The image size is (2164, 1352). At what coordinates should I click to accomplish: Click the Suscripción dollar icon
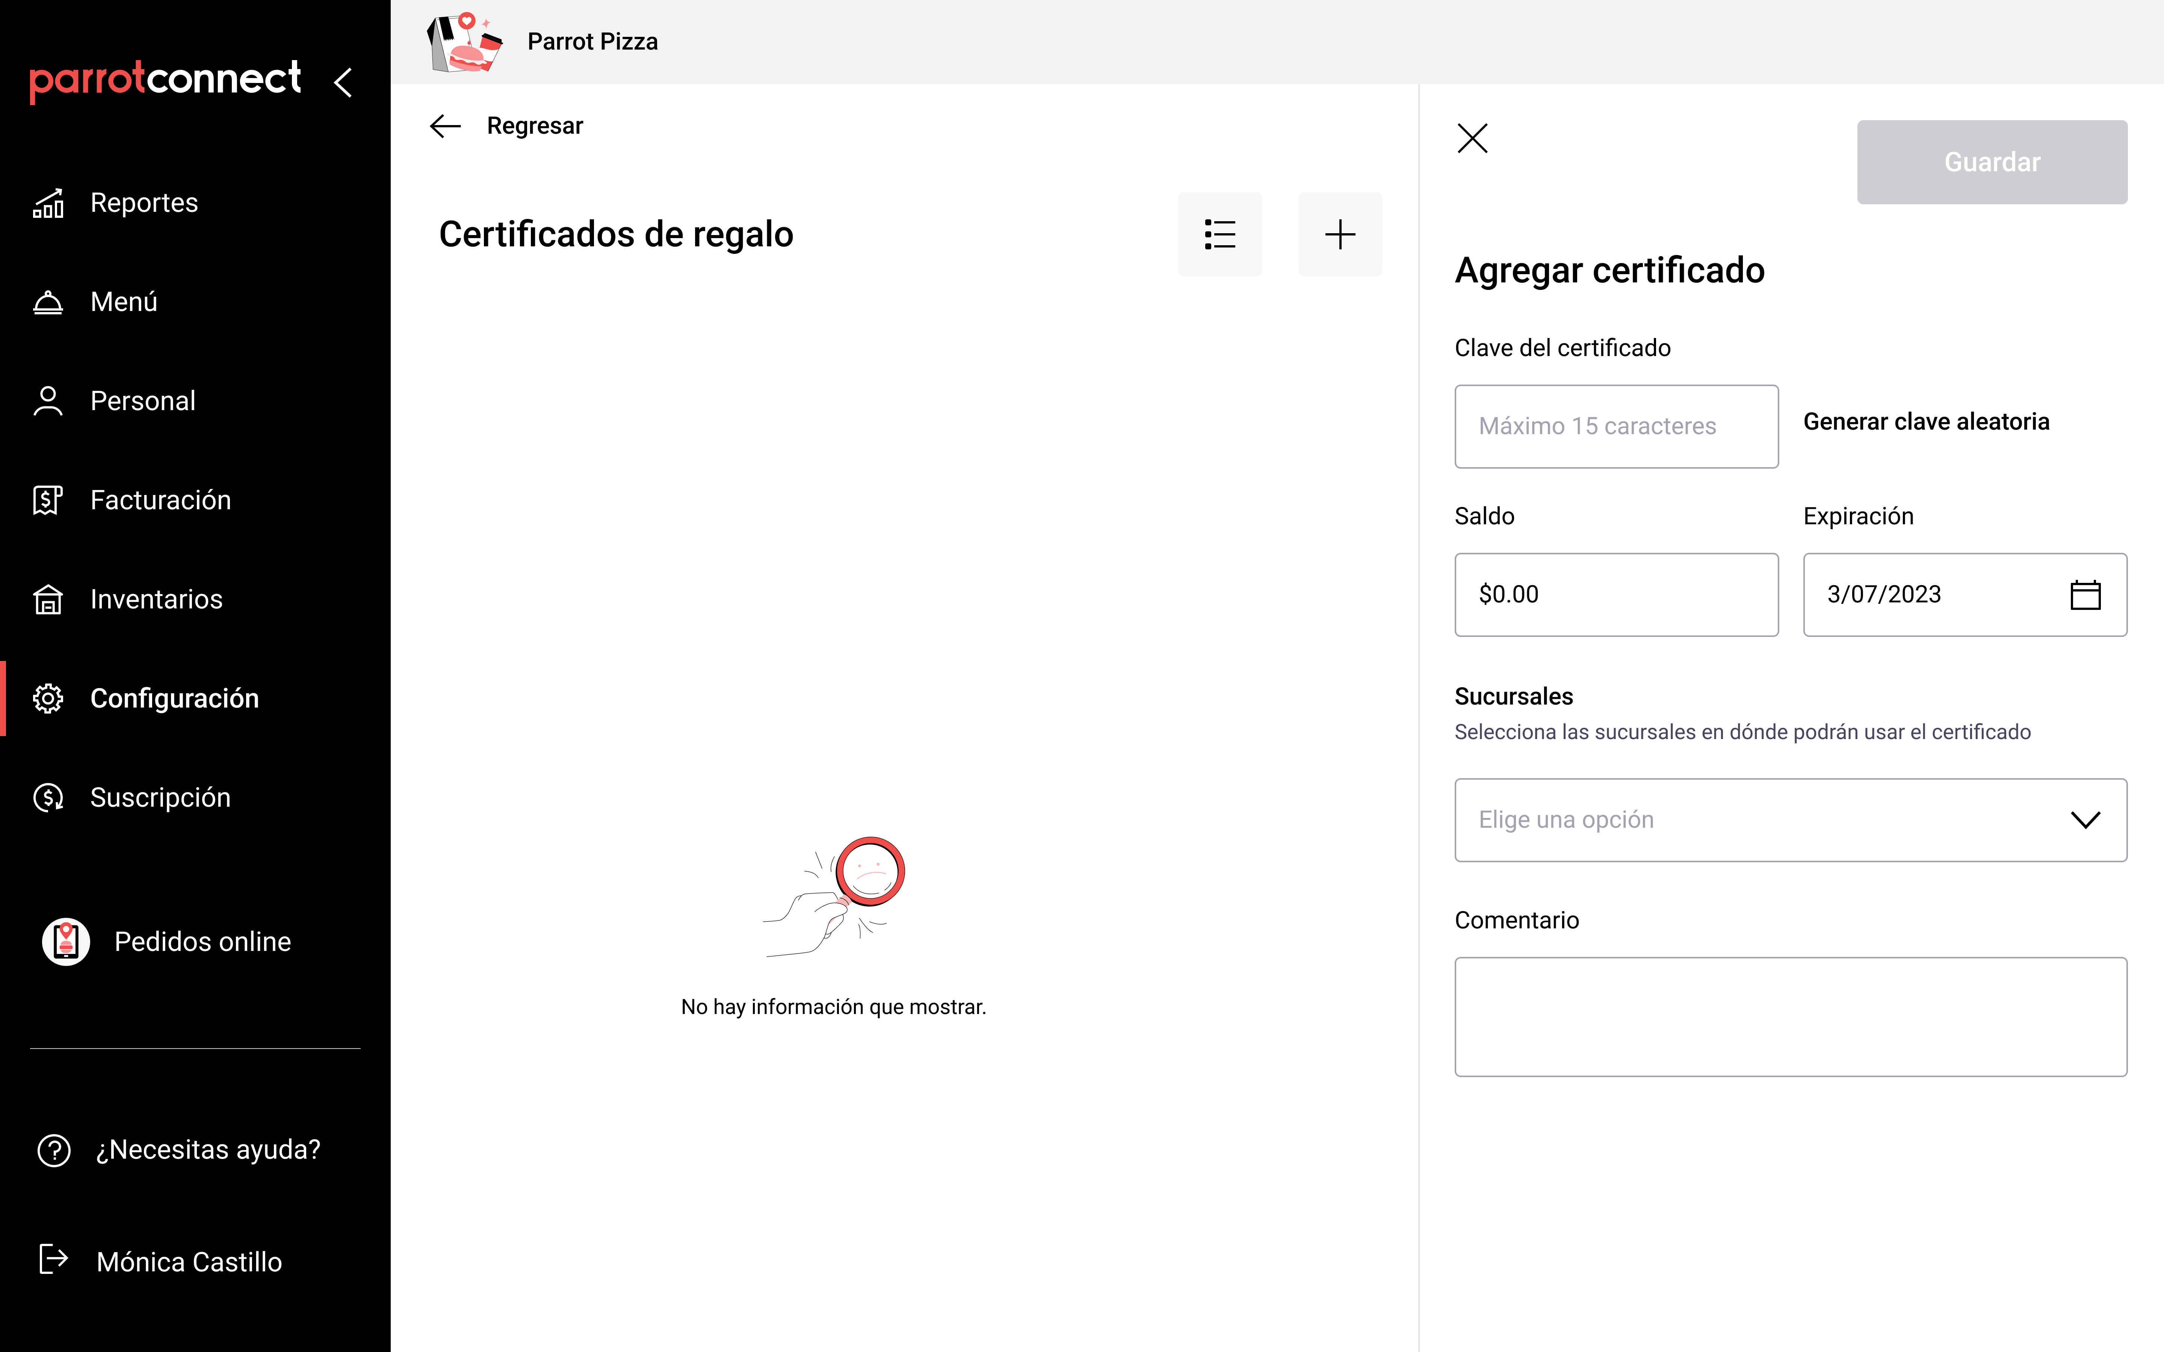(48, 798)
